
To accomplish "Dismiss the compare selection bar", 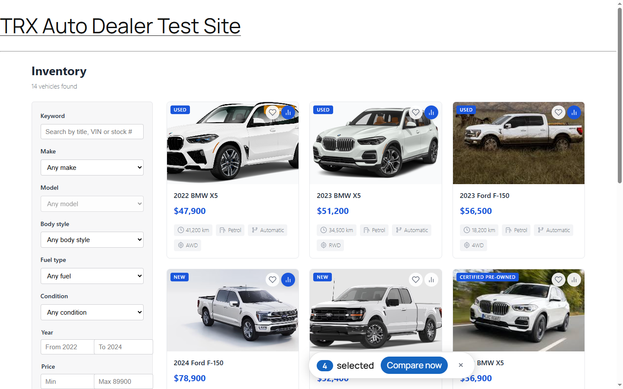I will tap(461, 365).
